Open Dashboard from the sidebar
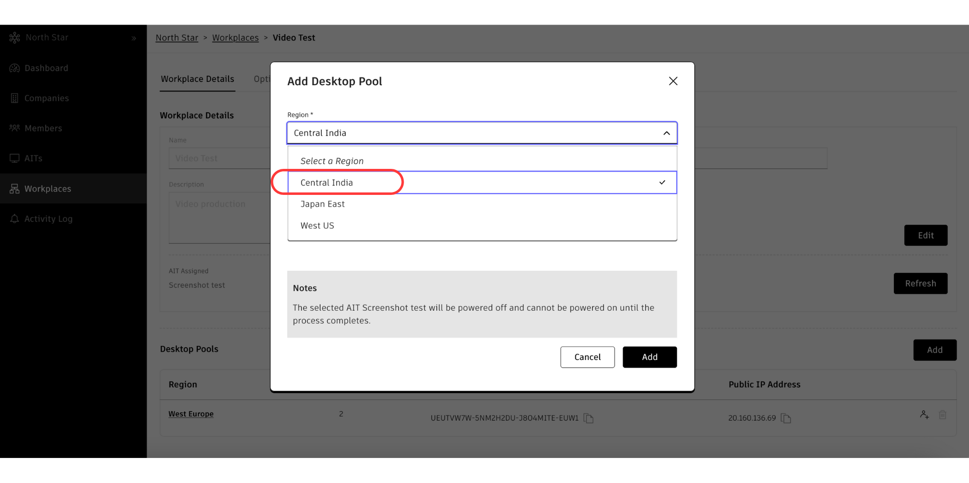The width and height of the screenshot is (969, 483). pyautogui.click(x=46, y=68)
